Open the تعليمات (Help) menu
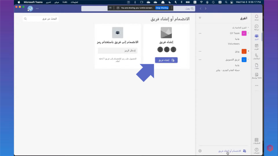This screenshot has height=156, width=278. pos(74,2)
